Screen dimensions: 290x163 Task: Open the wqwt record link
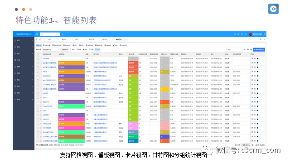click(x=44, y=110)
